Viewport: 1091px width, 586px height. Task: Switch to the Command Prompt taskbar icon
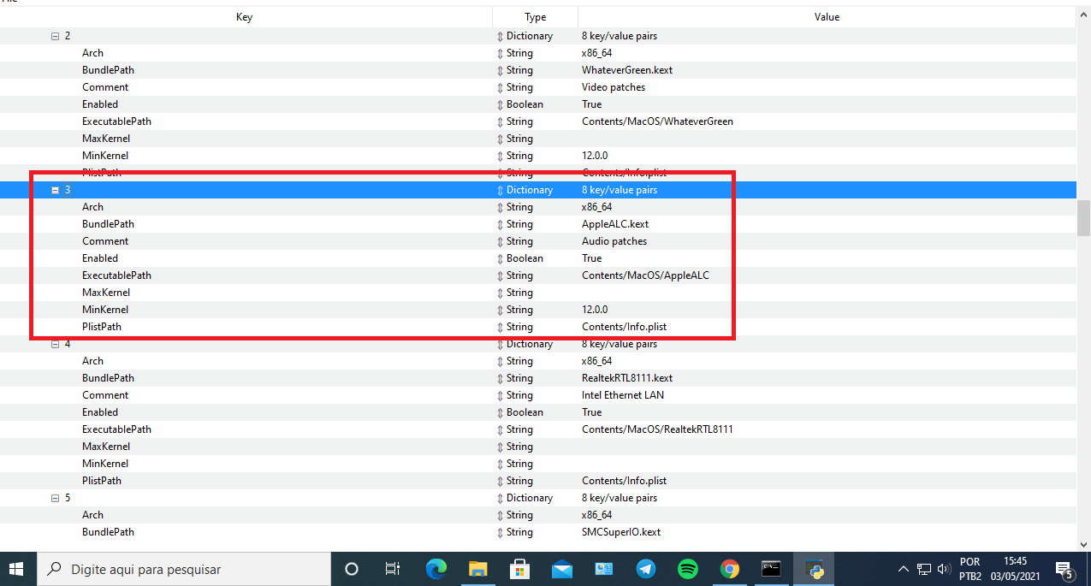tap(771, 569)
